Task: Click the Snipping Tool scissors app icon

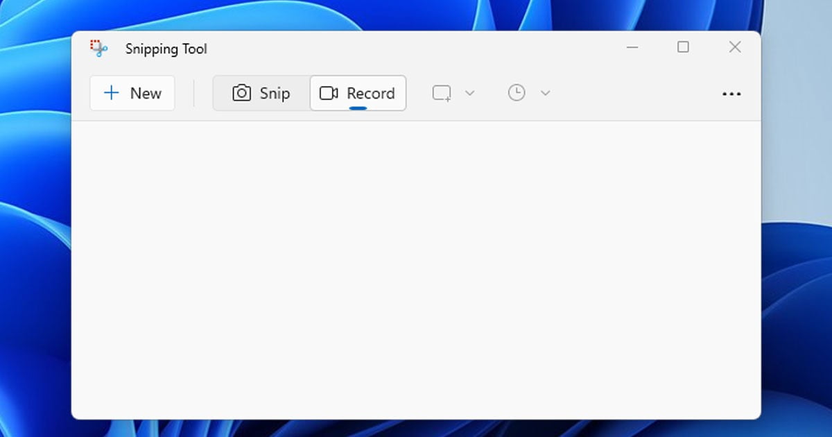Action: [98, 49]
